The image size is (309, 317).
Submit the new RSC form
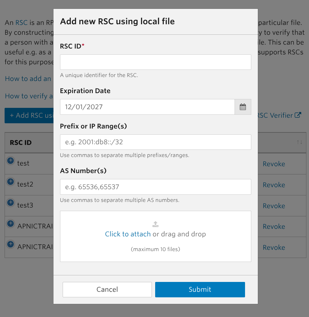[200, 289]
